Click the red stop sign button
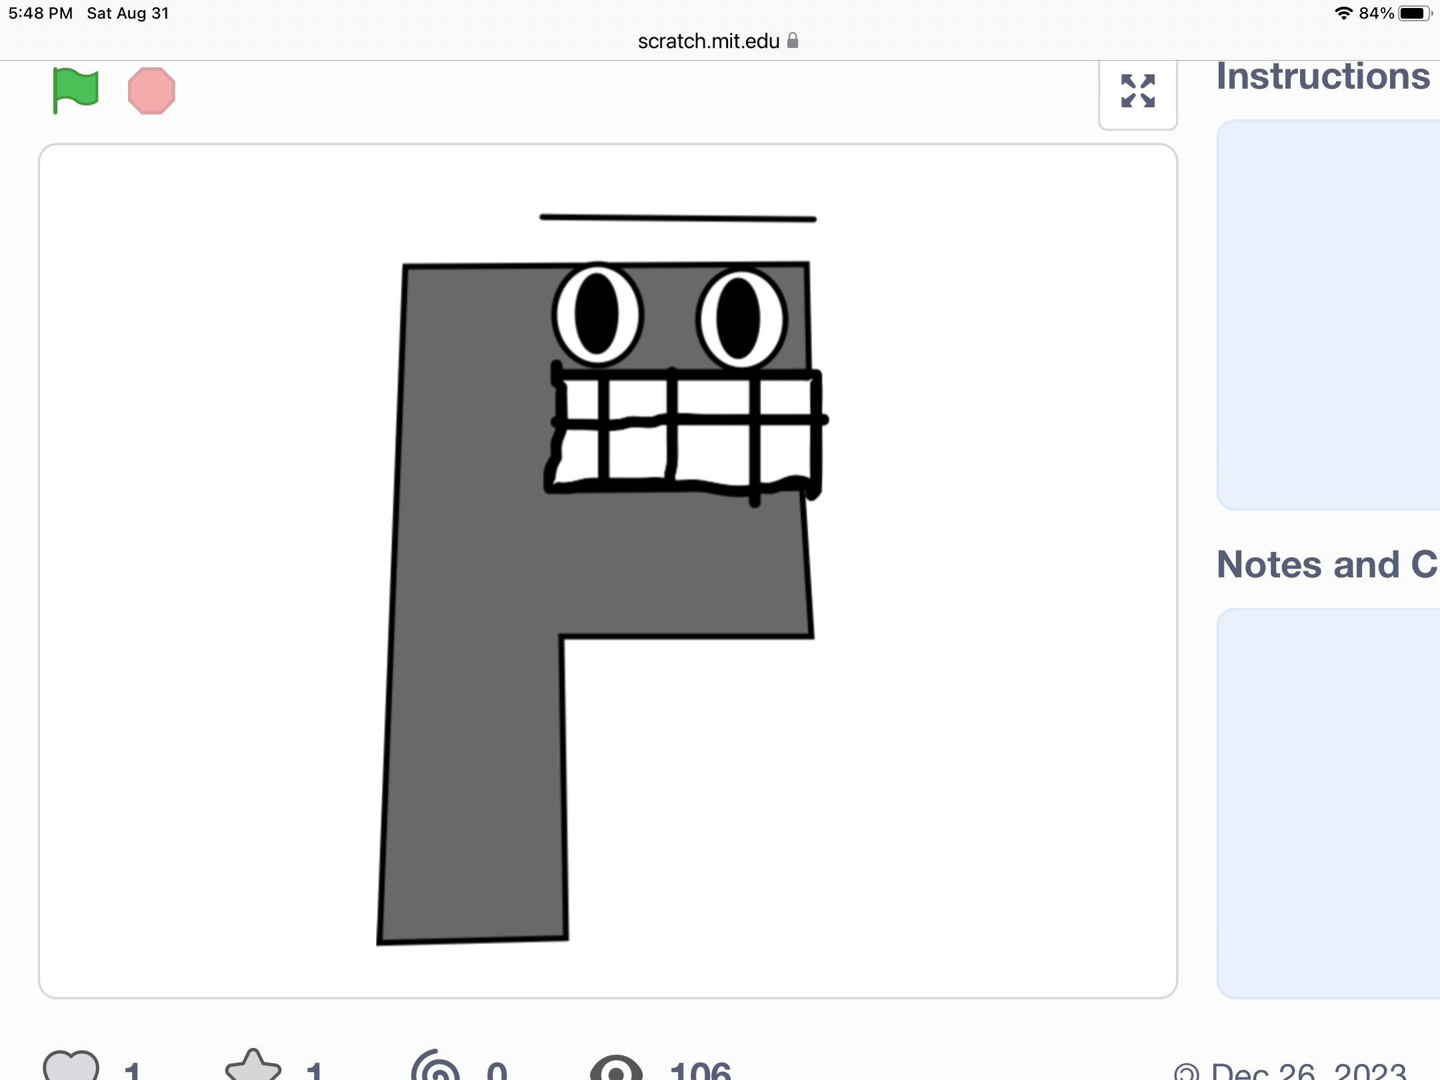The image size is (1440, 1080). pyautogui.click(x=151, y=91)
